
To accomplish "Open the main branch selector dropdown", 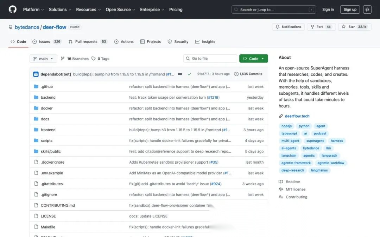I will click(43, 59).
